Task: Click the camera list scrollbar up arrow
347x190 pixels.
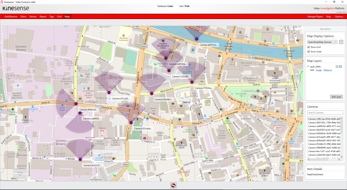Action: click(x=342, y=118)
